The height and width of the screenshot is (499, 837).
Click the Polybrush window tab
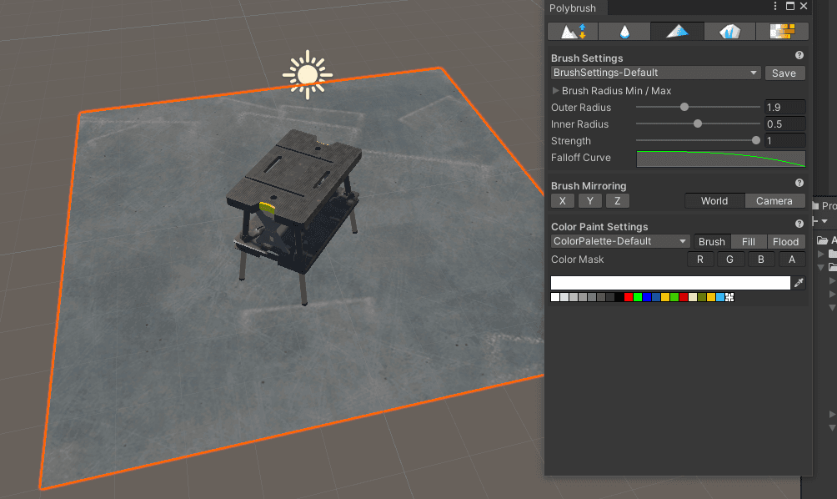tap(575, 8)
